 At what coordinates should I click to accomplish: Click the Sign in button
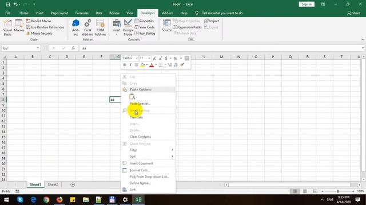[x=307, y=4]
